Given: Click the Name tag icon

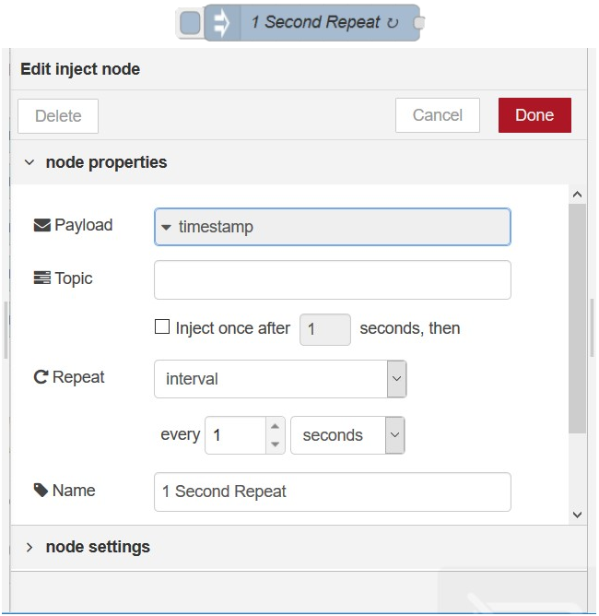Looking at the screenshot, I should click(41, 491).
